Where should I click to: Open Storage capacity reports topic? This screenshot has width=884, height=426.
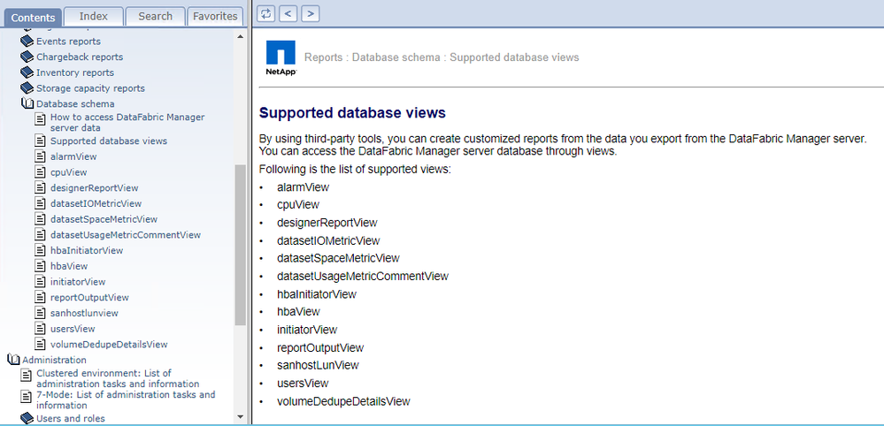point(90,88)
